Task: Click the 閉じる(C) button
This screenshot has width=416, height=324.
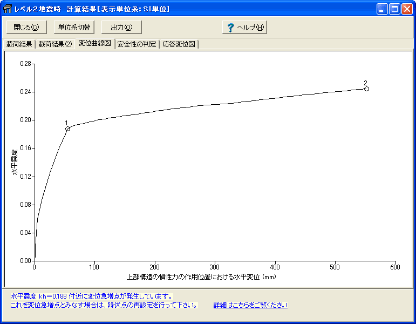Action: coord(26,28)
